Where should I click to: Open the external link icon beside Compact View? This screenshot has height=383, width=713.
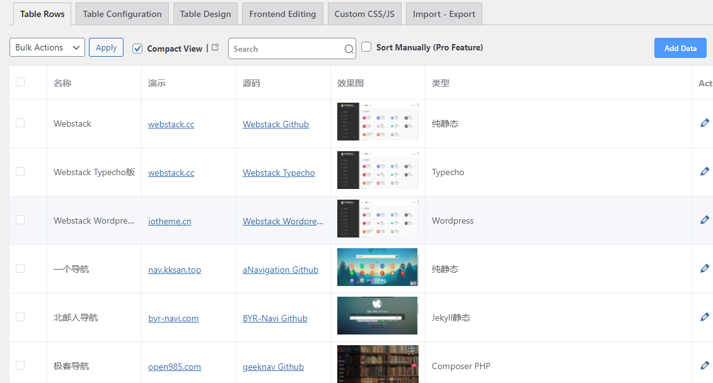click(216, 47)
